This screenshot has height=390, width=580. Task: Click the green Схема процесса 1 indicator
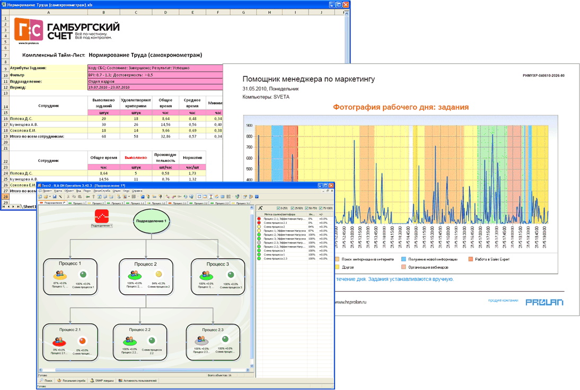pyautogui.click(x=83, y=275)
